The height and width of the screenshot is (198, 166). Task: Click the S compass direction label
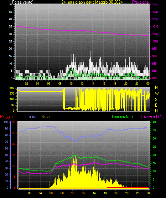156,100
